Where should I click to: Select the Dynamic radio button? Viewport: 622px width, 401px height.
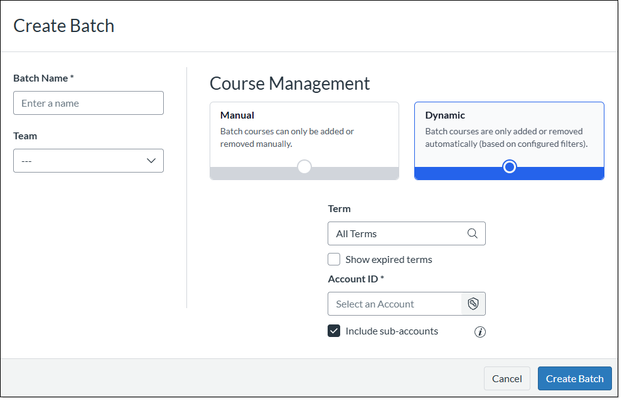[509, 166]
